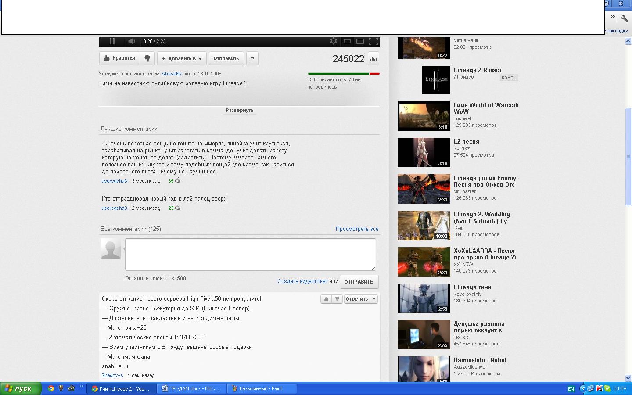
Task: Show video statistics chart icon
Action: click(x=373, y=59)
